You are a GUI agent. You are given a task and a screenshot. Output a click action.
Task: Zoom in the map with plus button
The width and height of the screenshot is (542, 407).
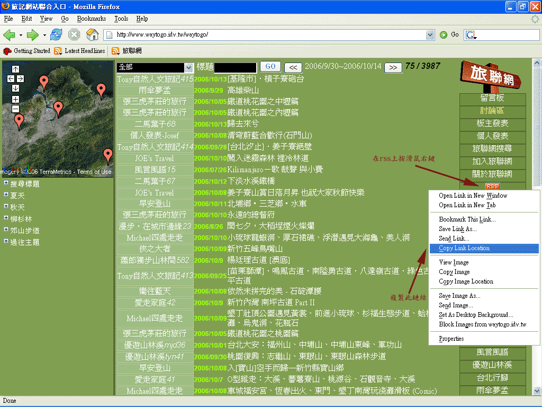click(x=15, y=99)
